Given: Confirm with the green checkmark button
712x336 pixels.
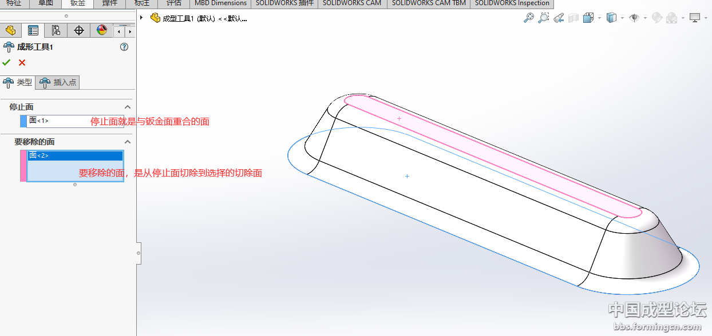Looking at the screenshot, I should click(7, 62).
